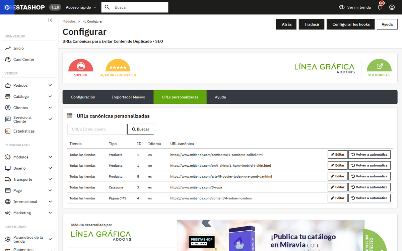Click the list icon beside URLs canónicas personalizadas

(x=70, y=116)
